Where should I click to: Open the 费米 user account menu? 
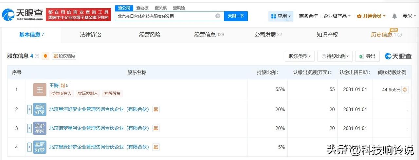pyautogui.click(x=409, y=16)
